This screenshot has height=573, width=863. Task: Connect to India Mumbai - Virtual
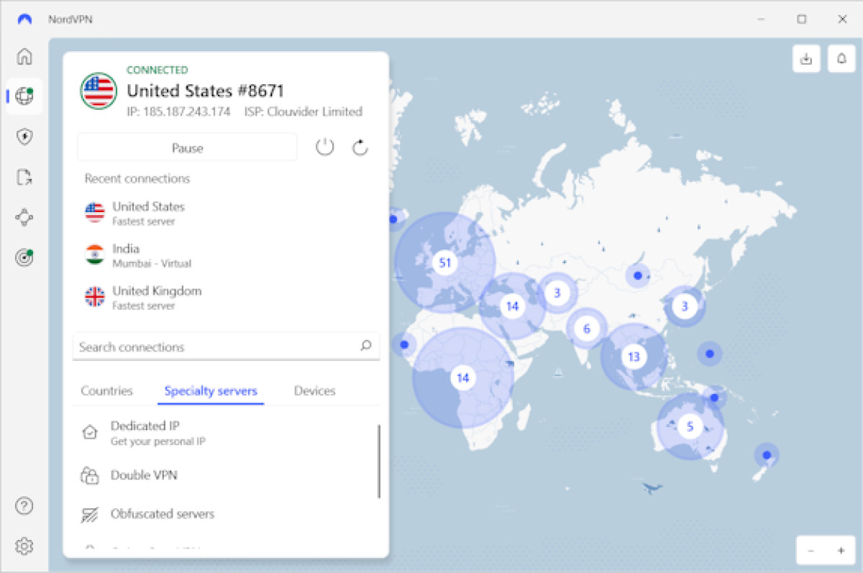pos(226,255)
